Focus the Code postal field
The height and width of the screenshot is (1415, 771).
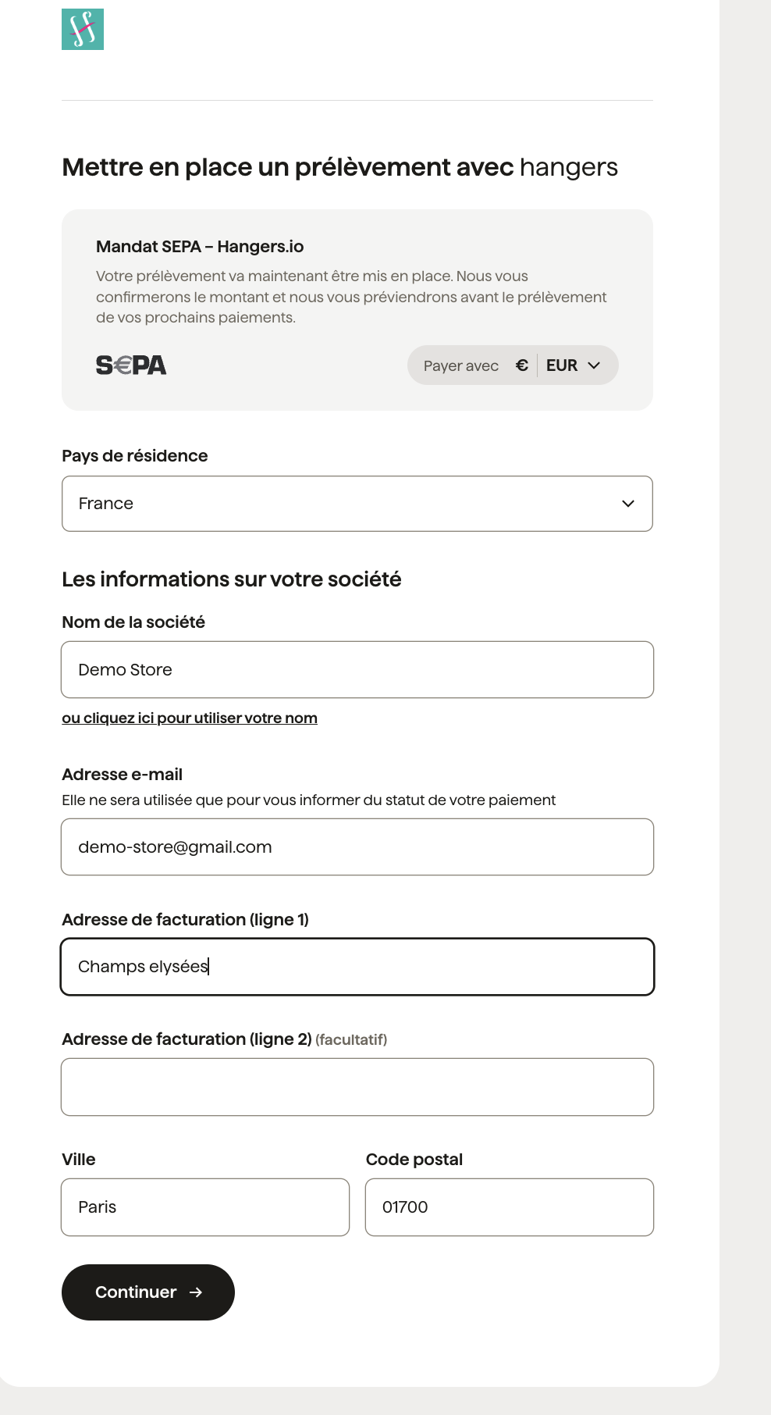point(510,1207)
